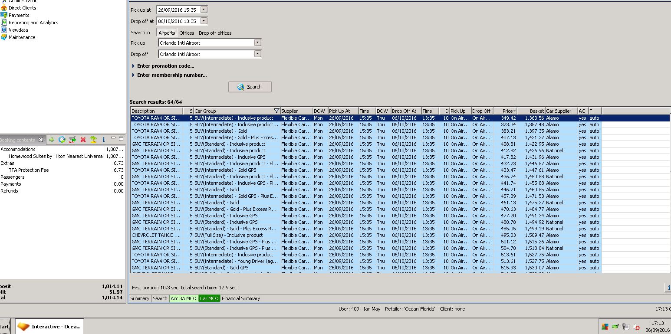Click the red X delete icon
This screenshot has height=334, width=671.
point(83,140)
